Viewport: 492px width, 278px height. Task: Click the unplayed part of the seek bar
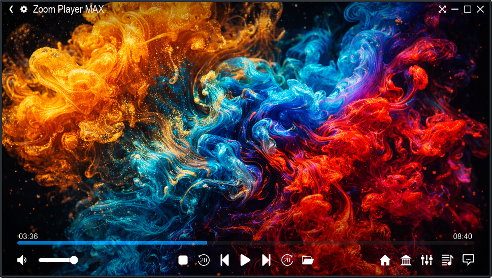click(x=341, y=243)
